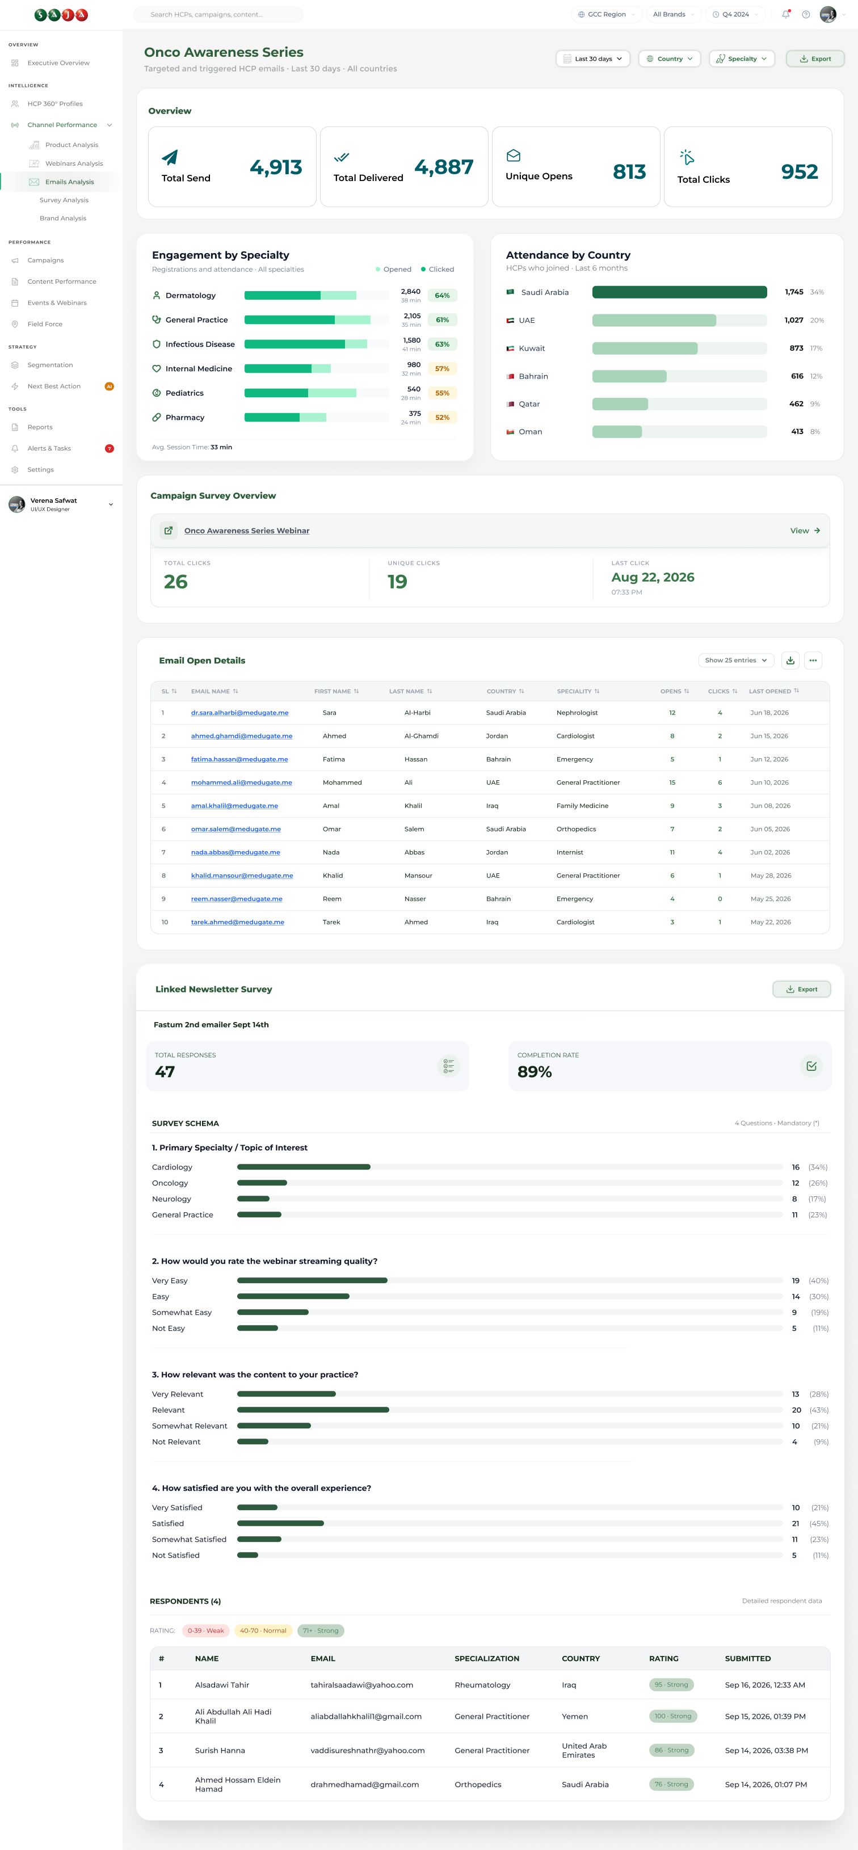Open dr.sara.alharbi@medugate.me email link

[x=240, y=712]
